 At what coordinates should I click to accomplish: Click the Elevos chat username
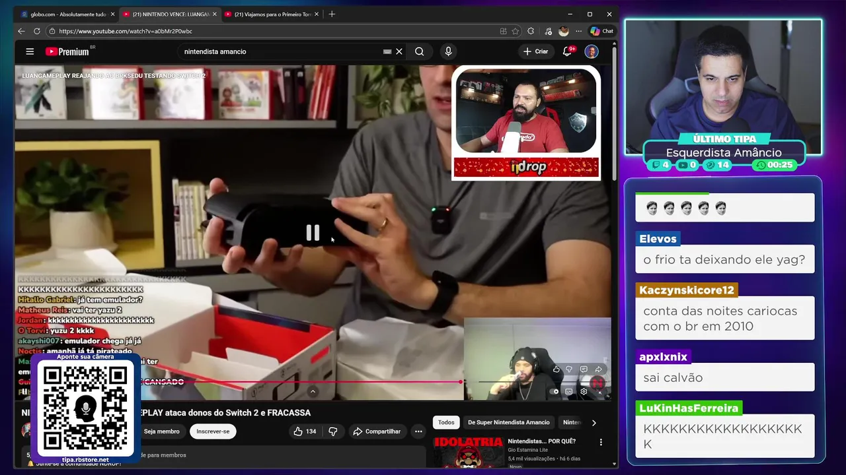click(x=658, y=239)
